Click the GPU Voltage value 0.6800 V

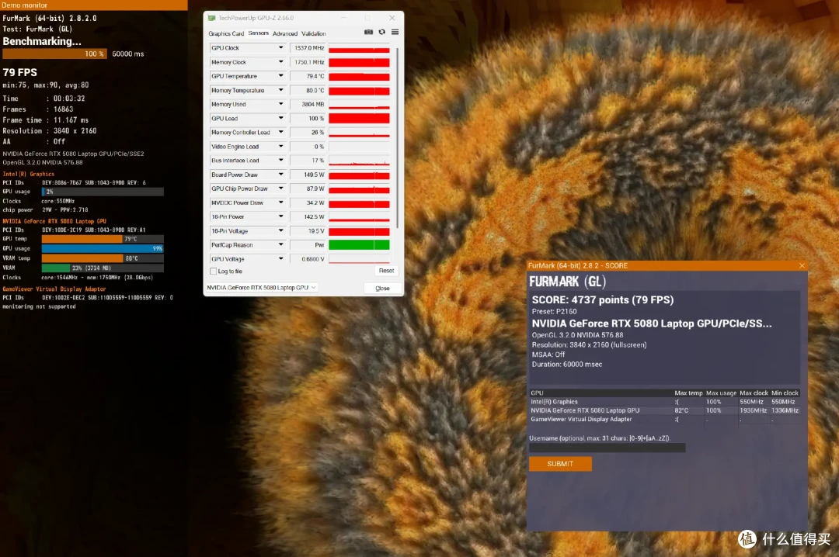click(x=308, y=259)
